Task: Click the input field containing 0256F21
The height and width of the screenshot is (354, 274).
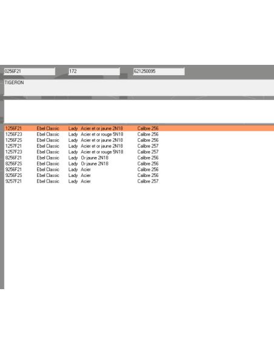Action: click(x=30, y=72)
